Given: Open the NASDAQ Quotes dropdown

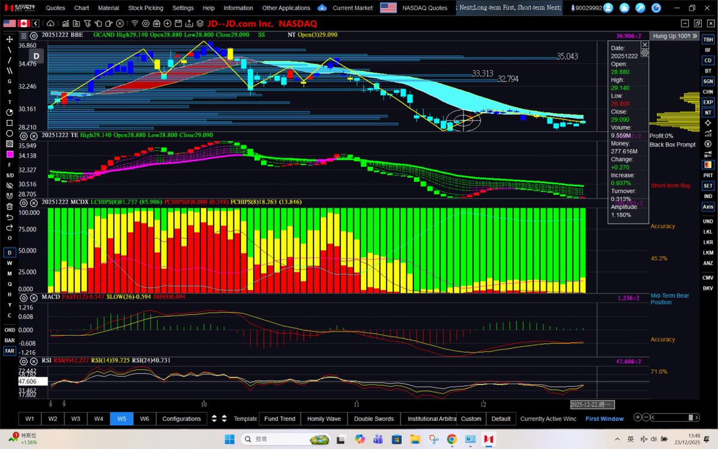Looking at the screenshot, I should coord(425,8).
